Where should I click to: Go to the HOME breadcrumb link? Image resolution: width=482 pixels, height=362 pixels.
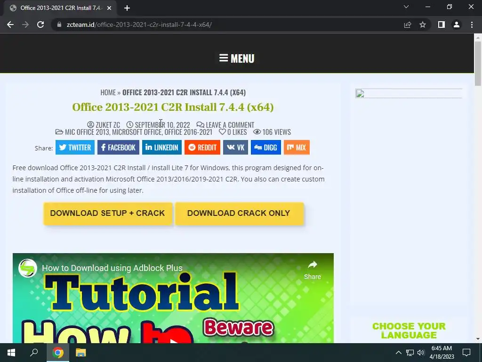[108, 92]
